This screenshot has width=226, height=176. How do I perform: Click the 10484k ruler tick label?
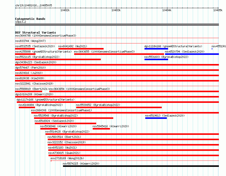(x=167, y=10)
